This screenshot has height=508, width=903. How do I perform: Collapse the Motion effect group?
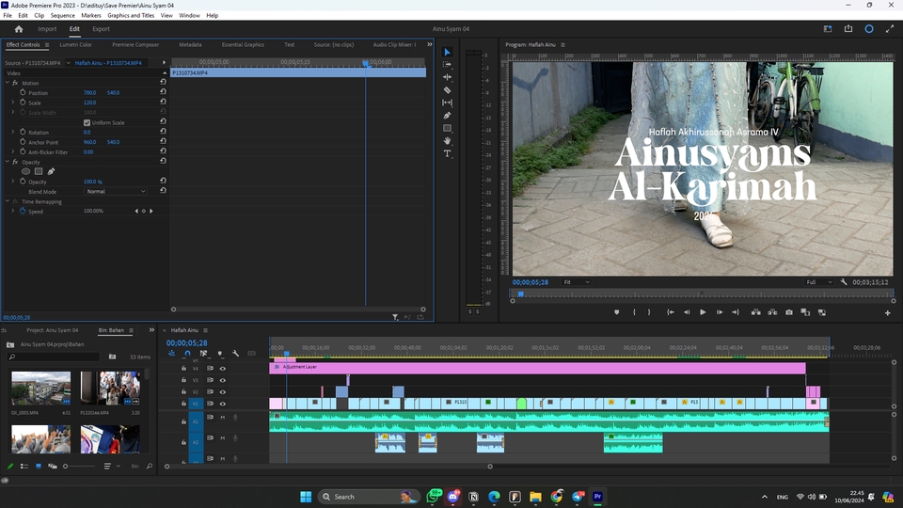(x=8, y=83)
